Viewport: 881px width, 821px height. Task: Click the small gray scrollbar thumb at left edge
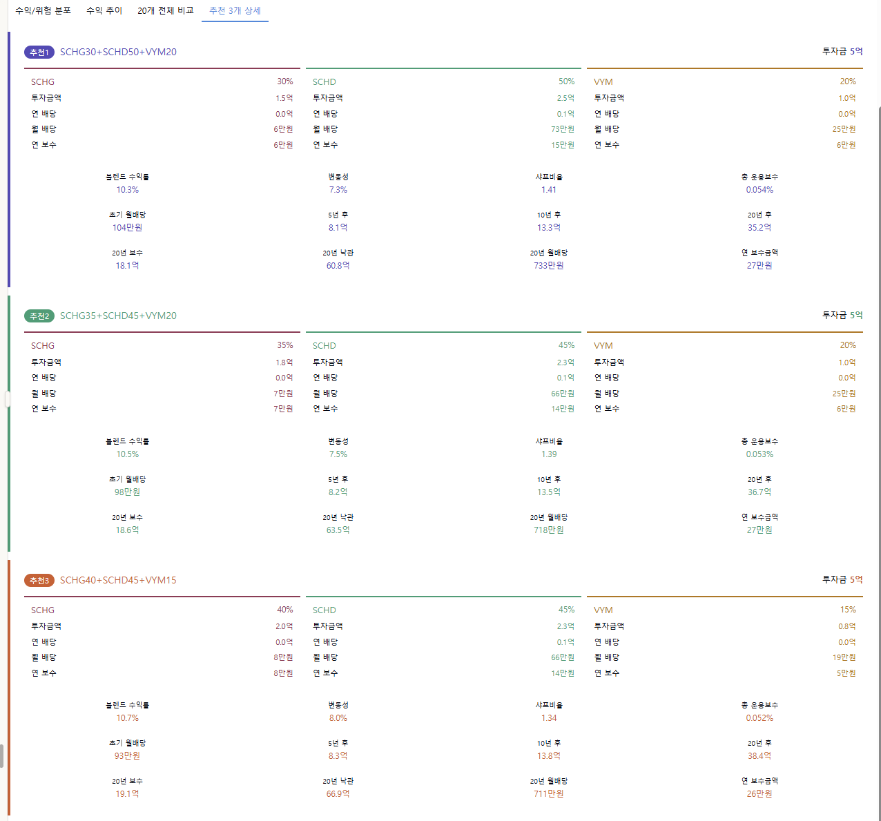(x=1, y=756)
